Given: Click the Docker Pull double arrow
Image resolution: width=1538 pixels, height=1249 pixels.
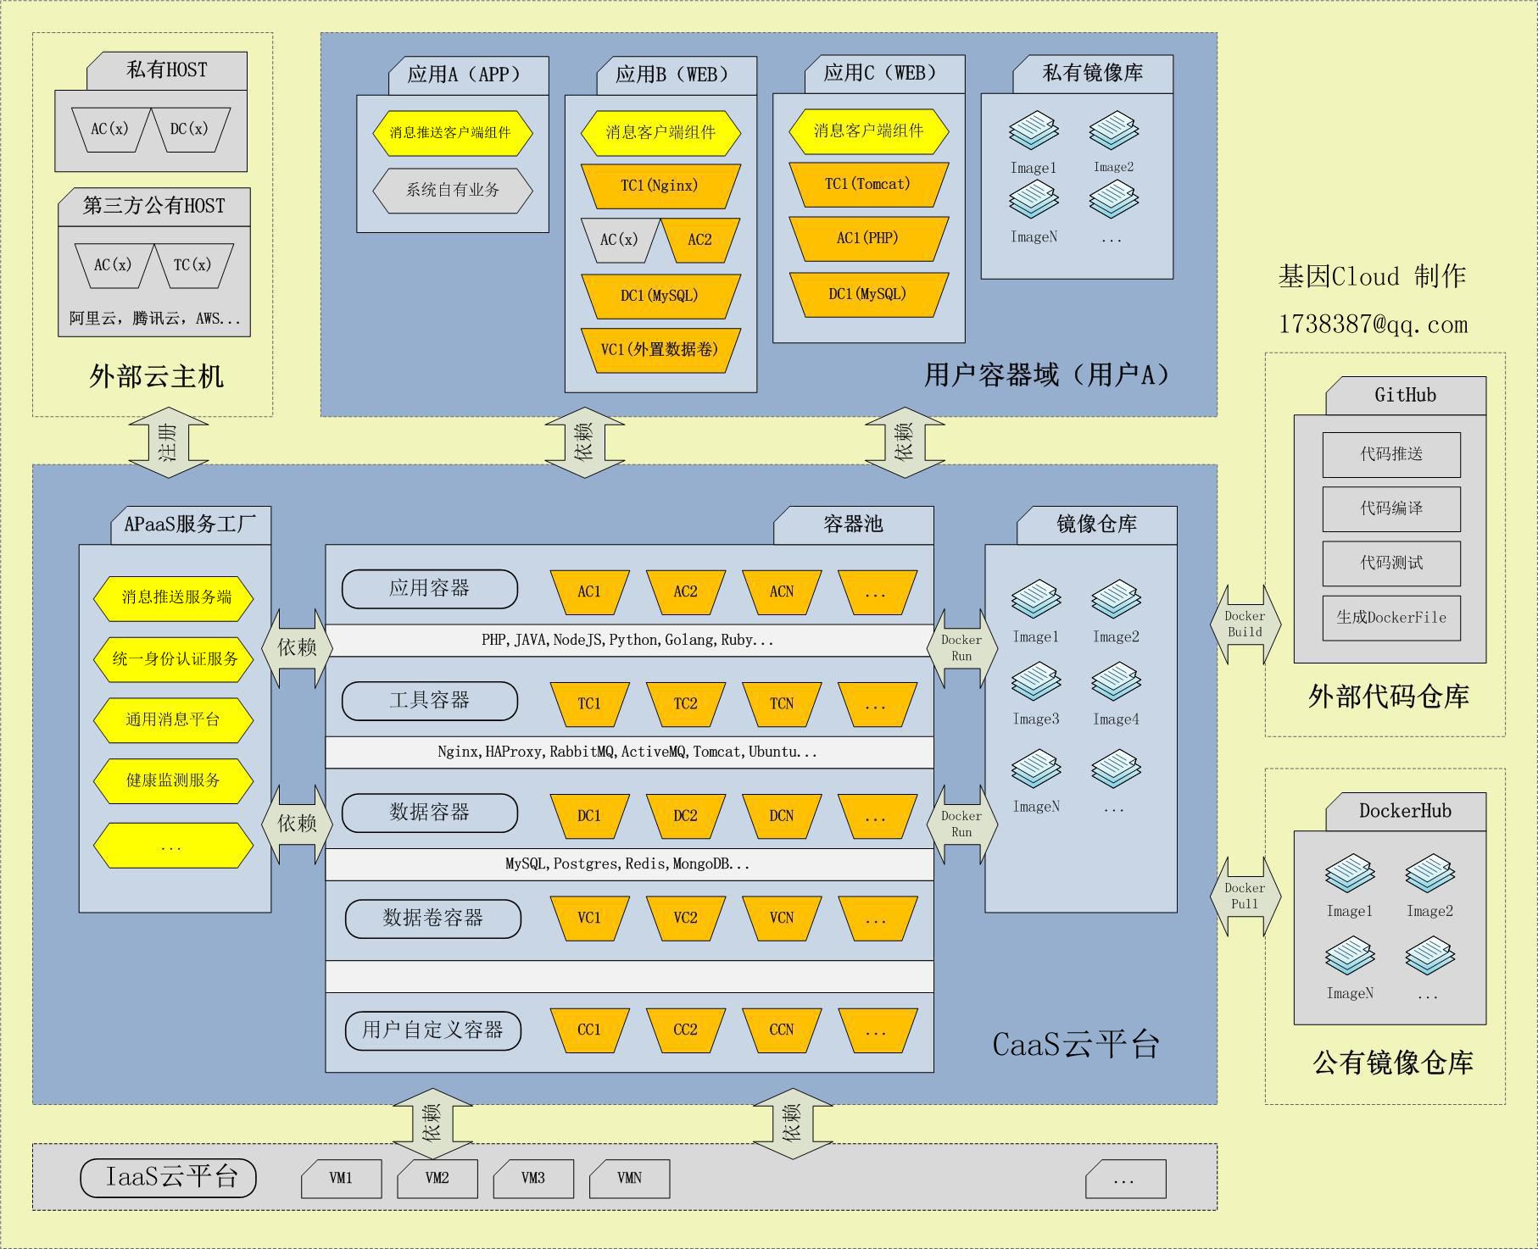Looking at the screenshot, I should tap(1245, 897).
